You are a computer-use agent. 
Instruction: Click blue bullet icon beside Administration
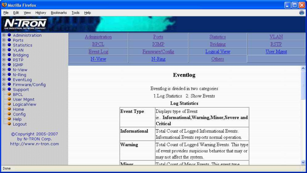click(x=9, y=35)
